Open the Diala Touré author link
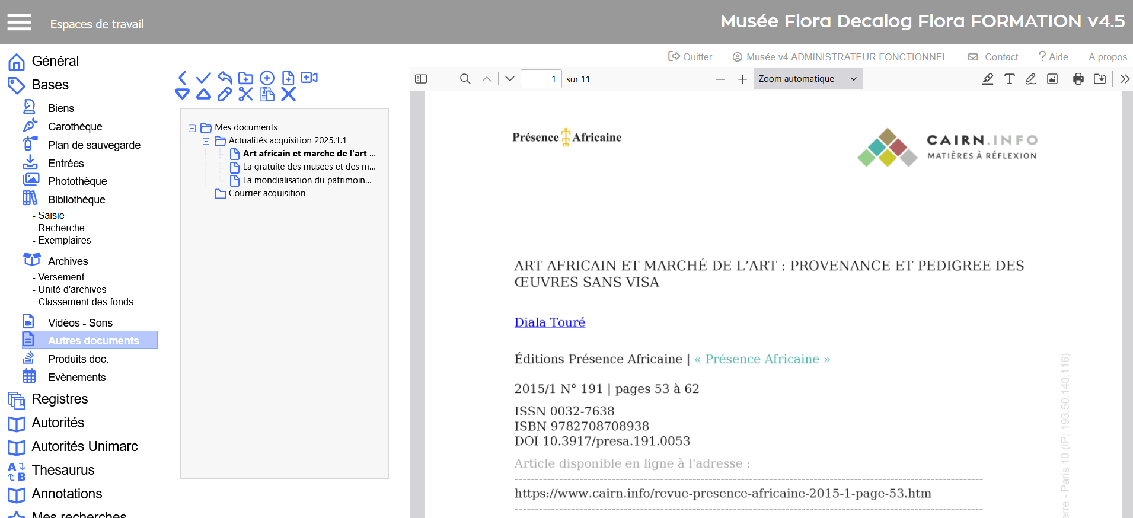The height and width of the screenshot is (518, 1133). (550, 322)
